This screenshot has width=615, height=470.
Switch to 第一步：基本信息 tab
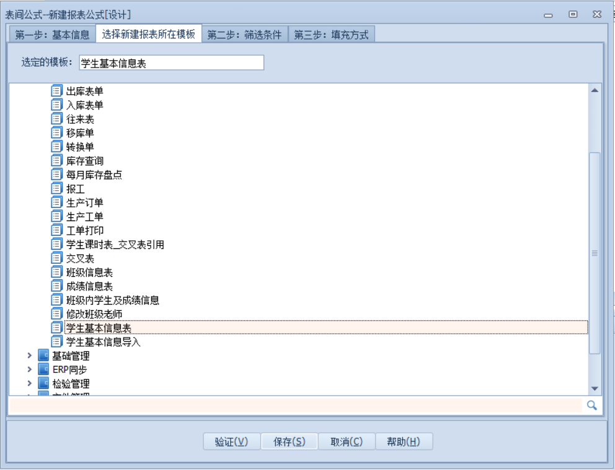(52, 35)
